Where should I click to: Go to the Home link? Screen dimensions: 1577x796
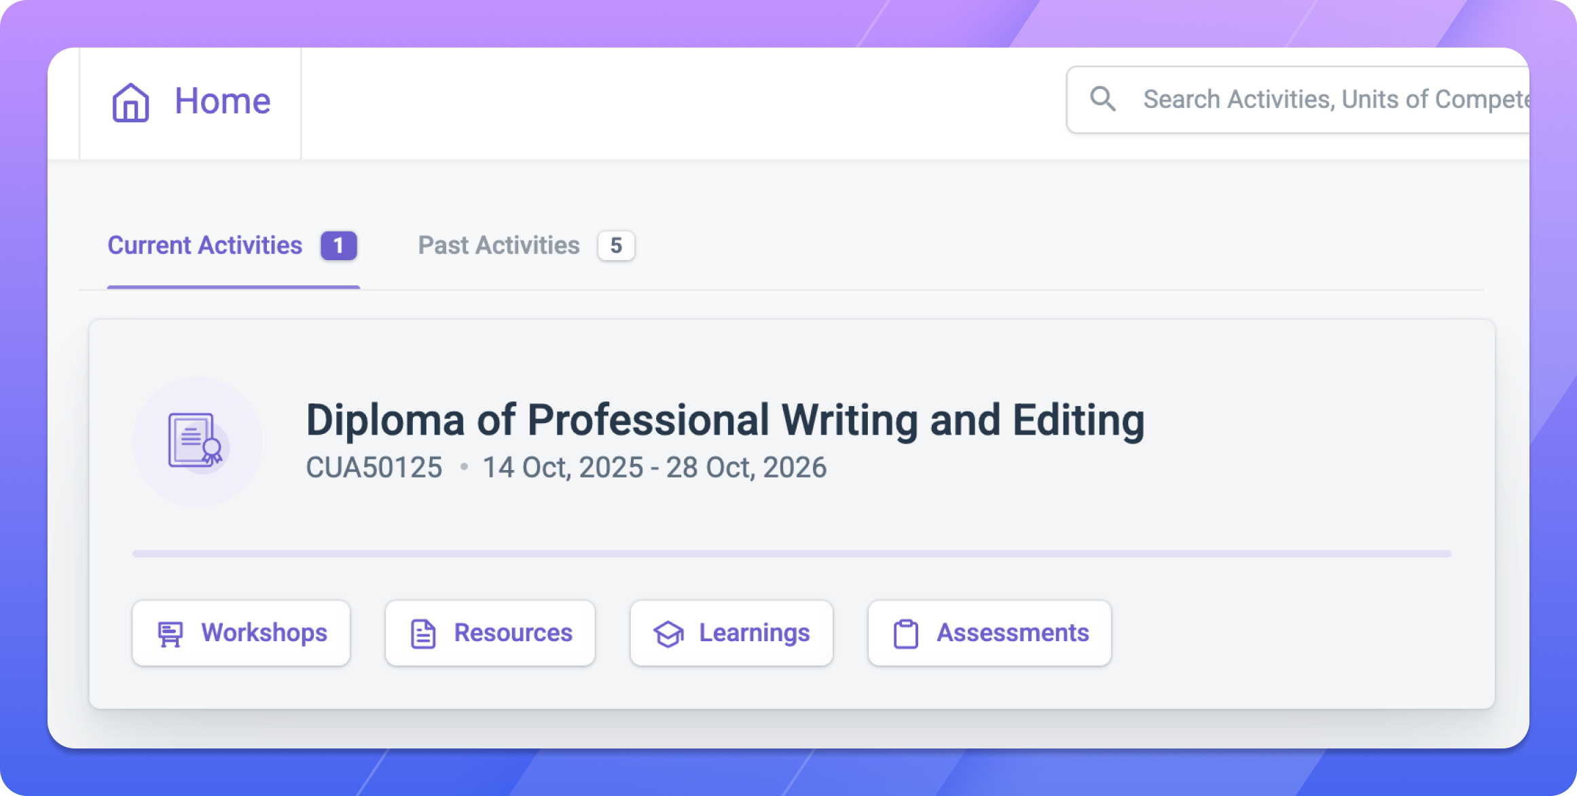pyautogui.click(x=191, y=102)
